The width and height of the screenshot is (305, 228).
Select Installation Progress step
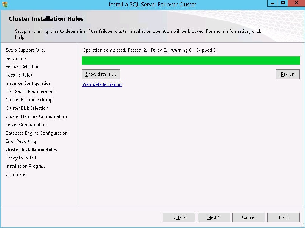pyautogui.click(x=26, y=166)
